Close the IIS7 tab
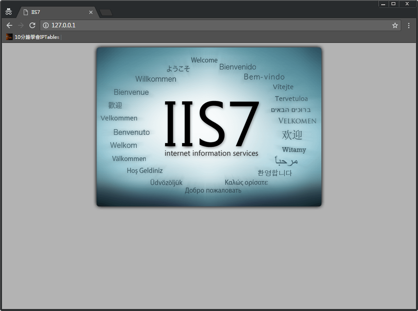The width and height of the screenshot is (418, 311). click(x=90, y=12)
